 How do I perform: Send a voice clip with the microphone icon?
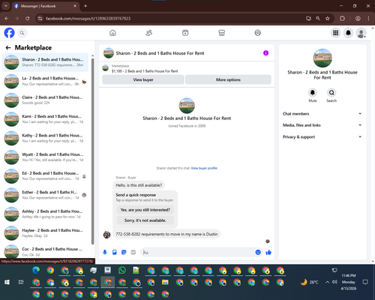105,252
